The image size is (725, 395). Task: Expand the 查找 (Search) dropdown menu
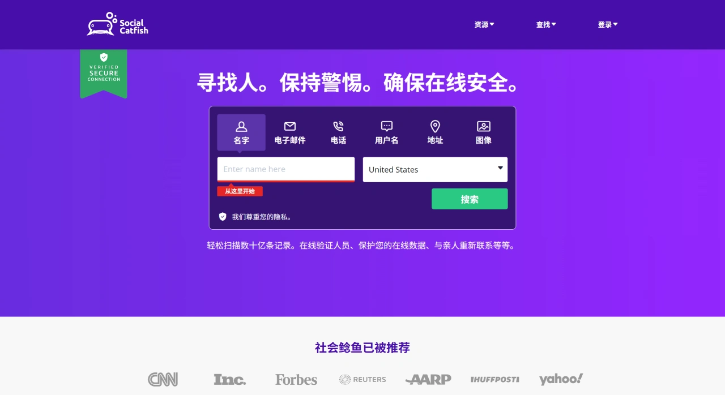point(545,24)
